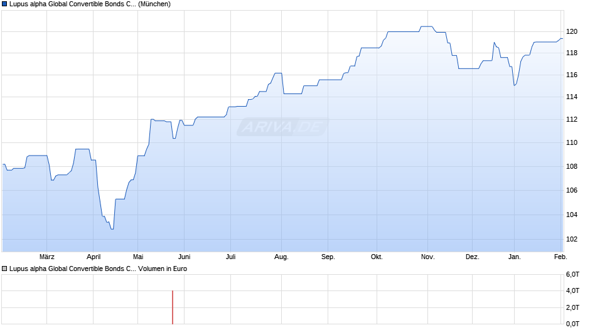Click the price value 120 on the axis

pos(572,31)
